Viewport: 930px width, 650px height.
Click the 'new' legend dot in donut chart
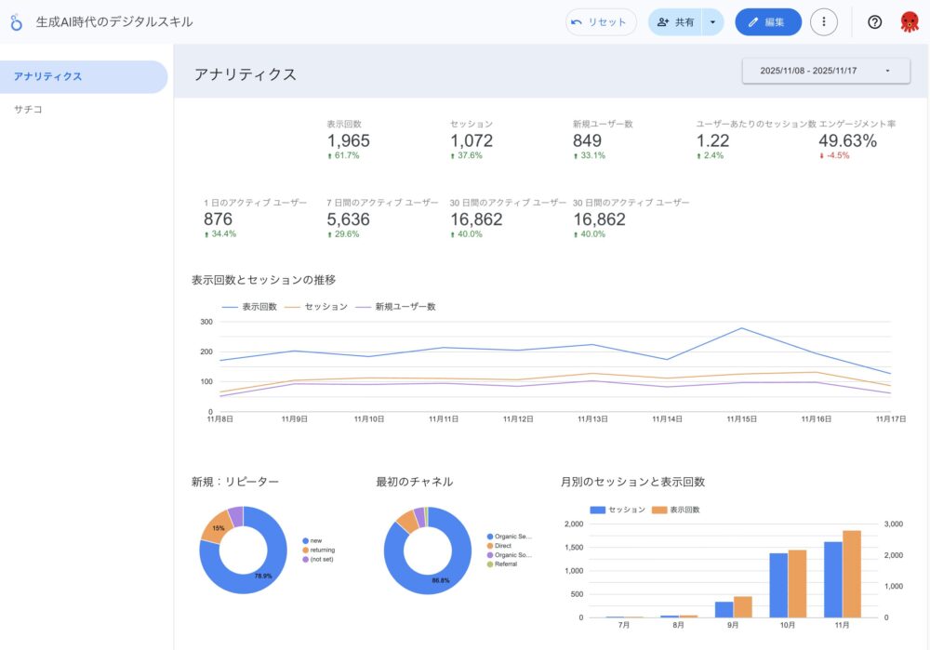click(306, 540)
